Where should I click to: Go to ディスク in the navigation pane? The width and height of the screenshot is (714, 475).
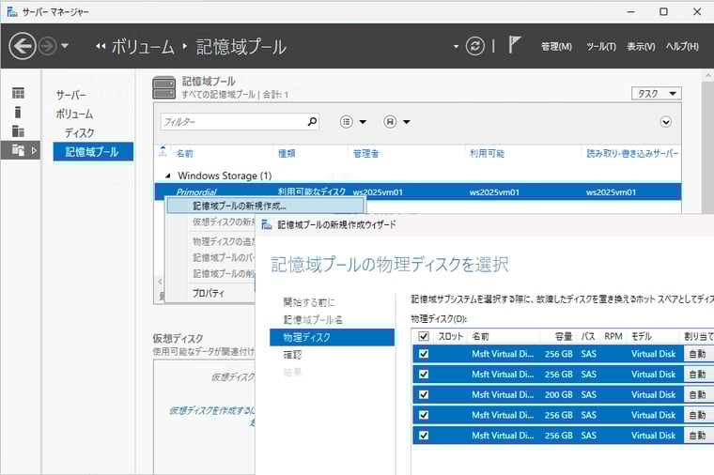[79, 132]
